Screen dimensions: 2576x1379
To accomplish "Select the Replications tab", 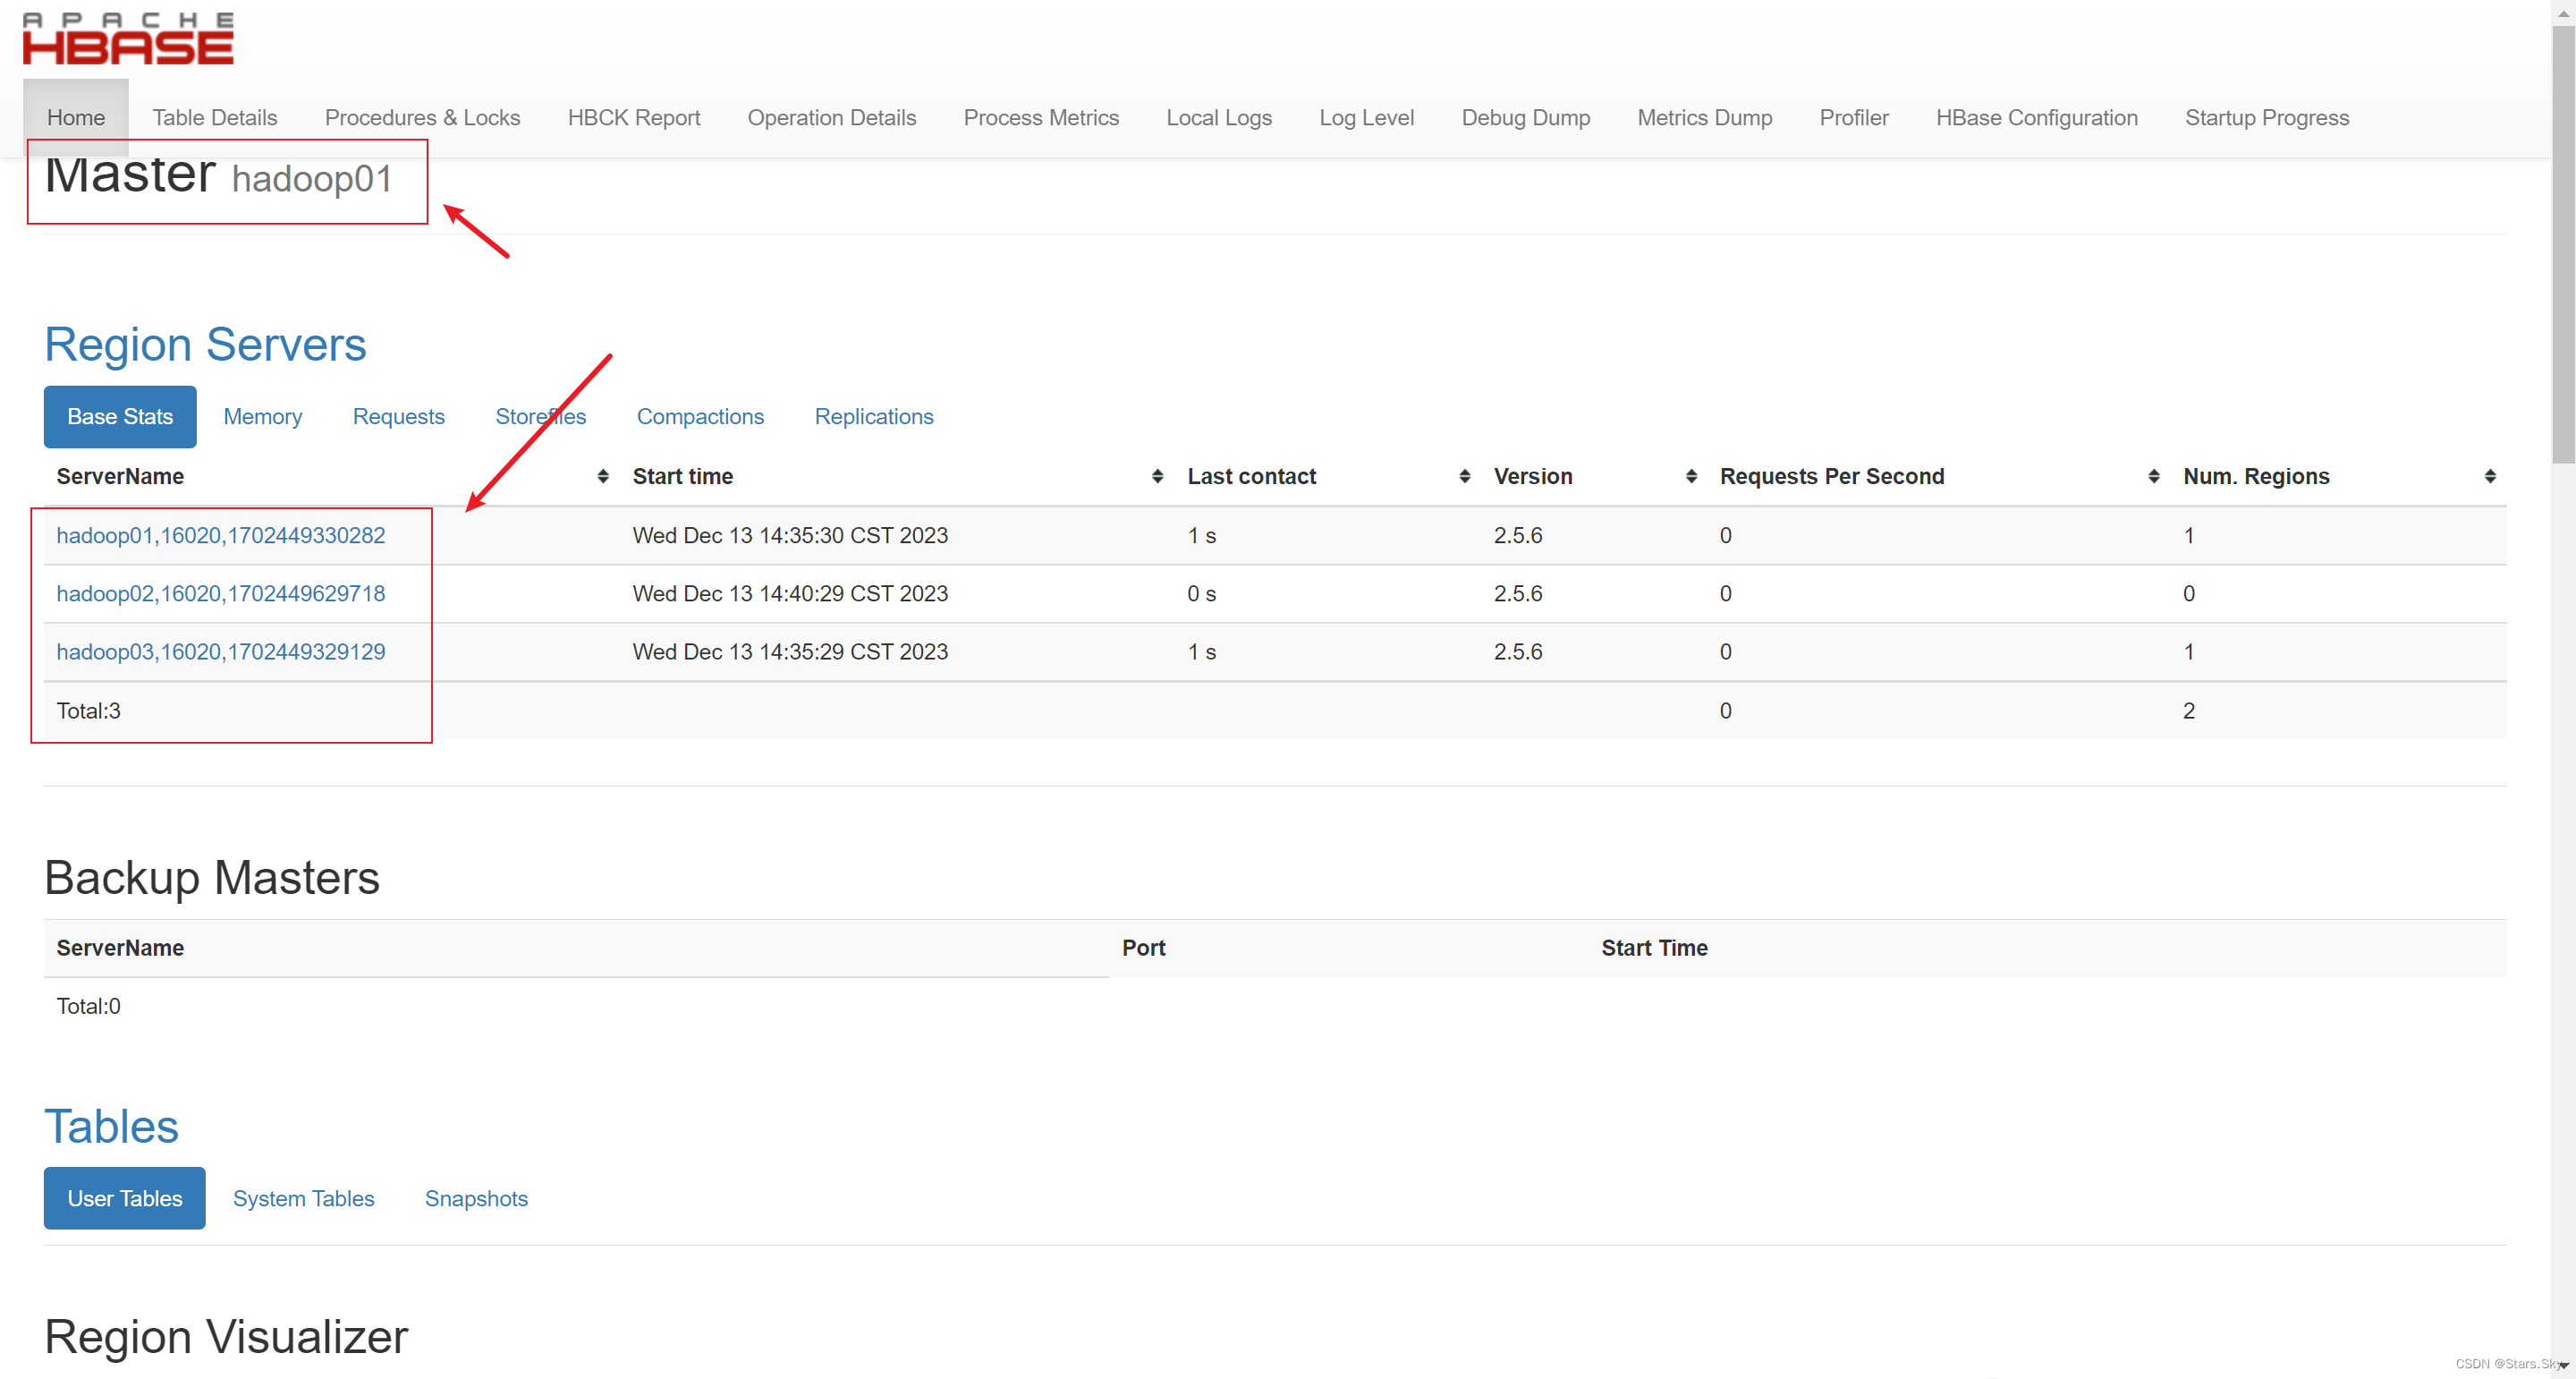I will 873,416.
